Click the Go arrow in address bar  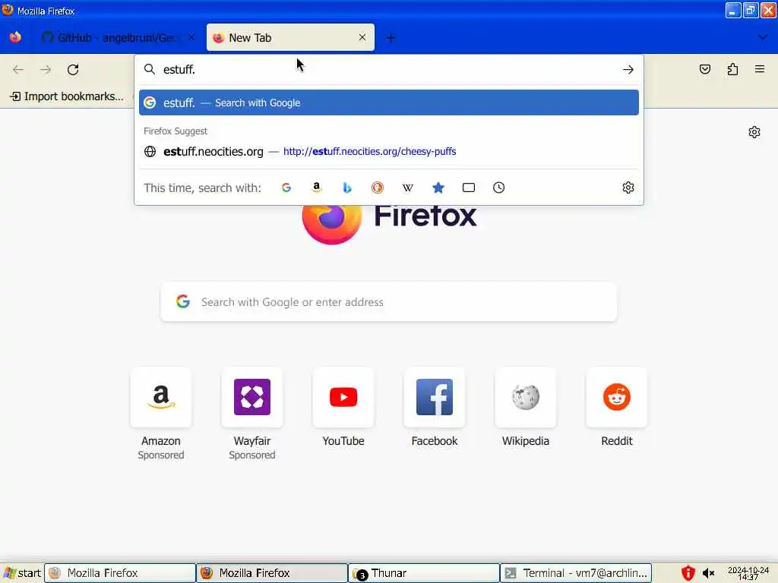(628, 69)
